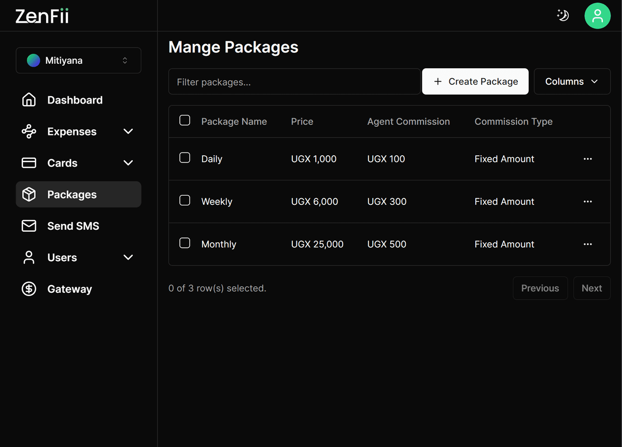Open actions menu for Daily package

(x=587, y=159)
